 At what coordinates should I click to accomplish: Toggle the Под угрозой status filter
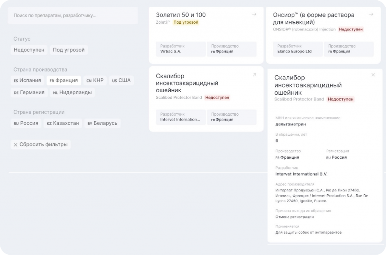[69, 50]
